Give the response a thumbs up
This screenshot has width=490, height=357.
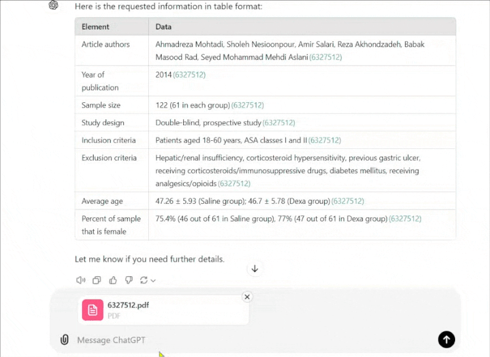113,280
